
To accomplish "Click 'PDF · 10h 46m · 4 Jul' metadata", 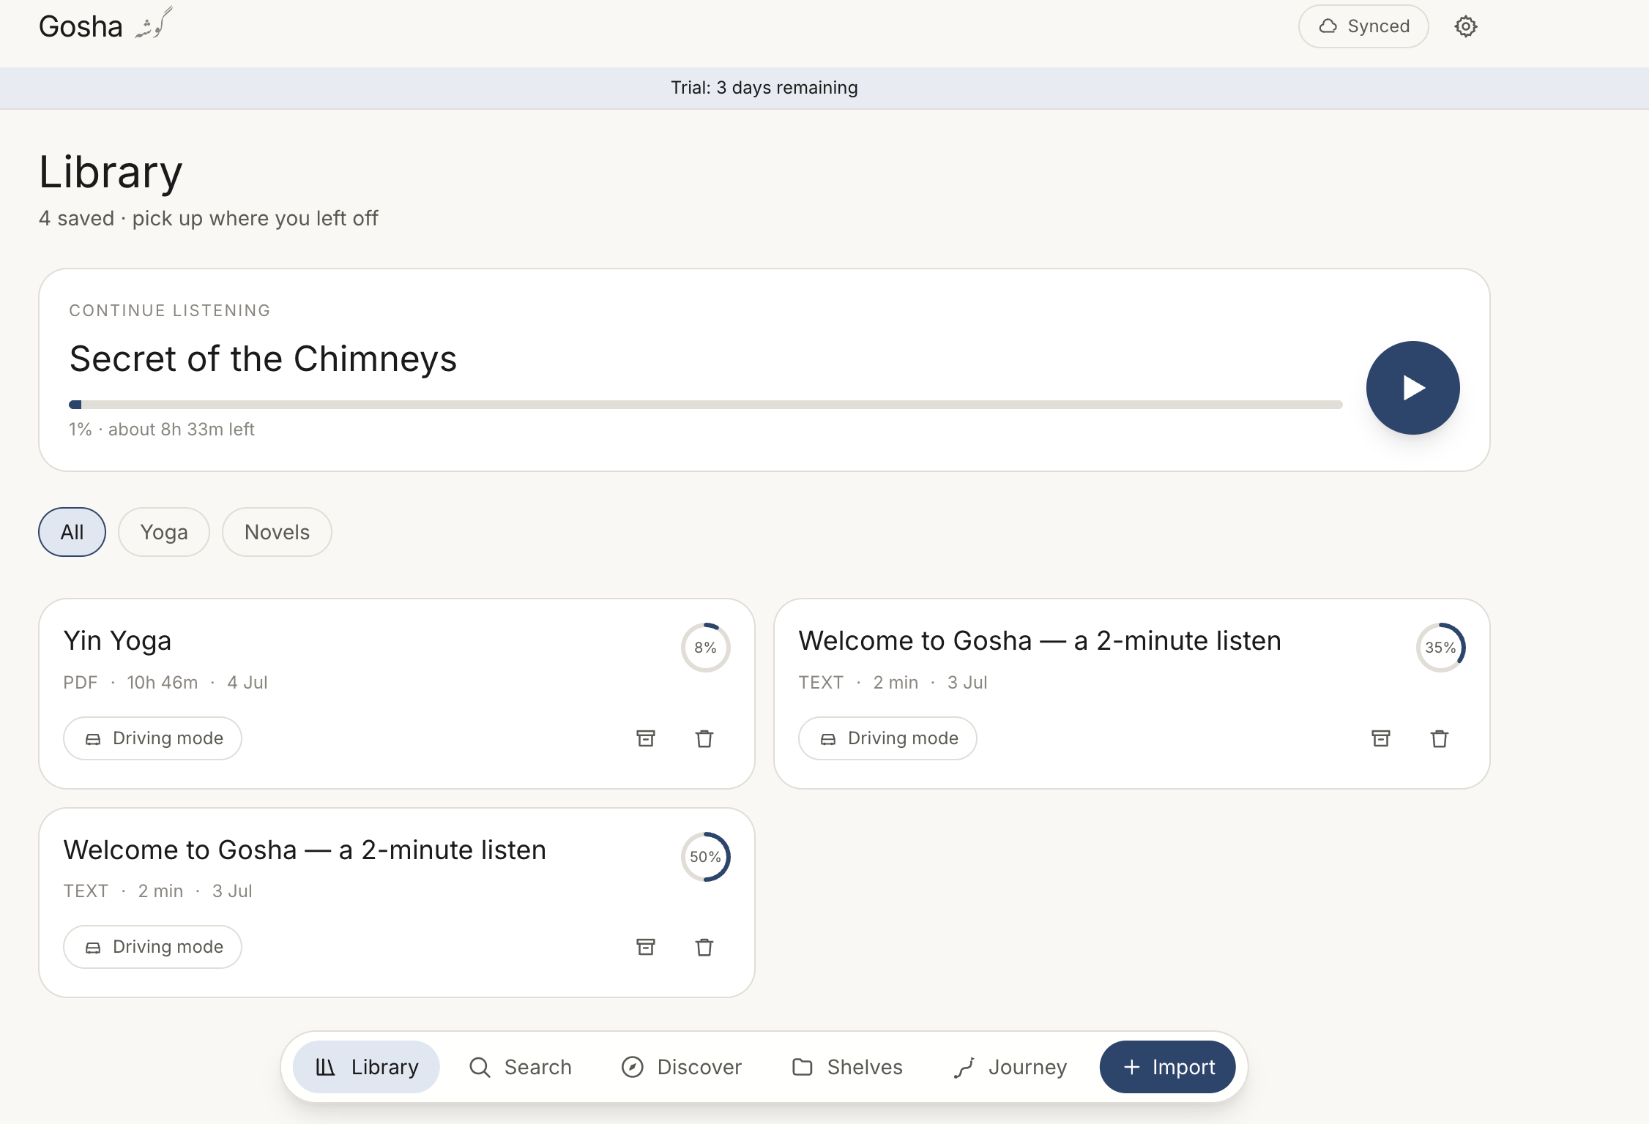I will (x=165, y=683).
